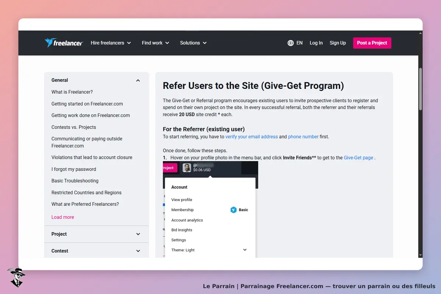This screenshot has height=294, width=441.
Task: Click the Load more link
Action: (62, 217)
